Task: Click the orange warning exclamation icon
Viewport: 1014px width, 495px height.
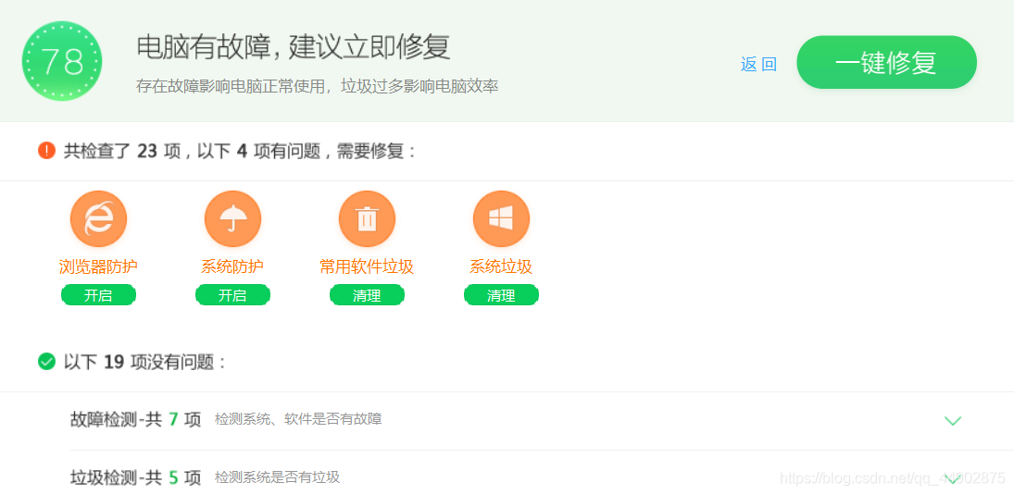Action: (46, 151)
